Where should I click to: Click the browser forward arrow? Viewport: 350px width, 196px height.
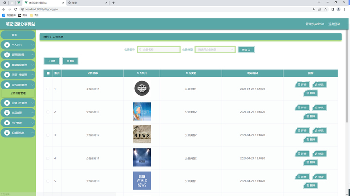point(9,9)
